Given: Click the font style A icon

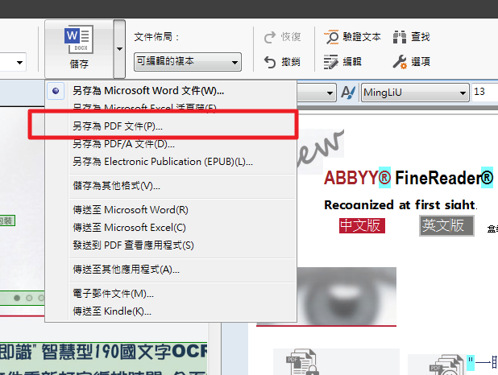Looking at the screenshot, I should click(x=348, y=93).
